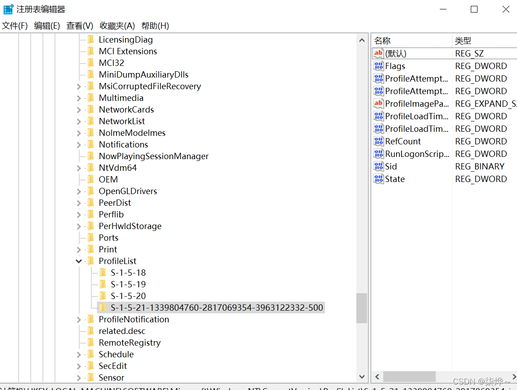Viewport: 517px width, 390px height.
Task: Expand the NetworkCards tree node
Action: [79, 109]
